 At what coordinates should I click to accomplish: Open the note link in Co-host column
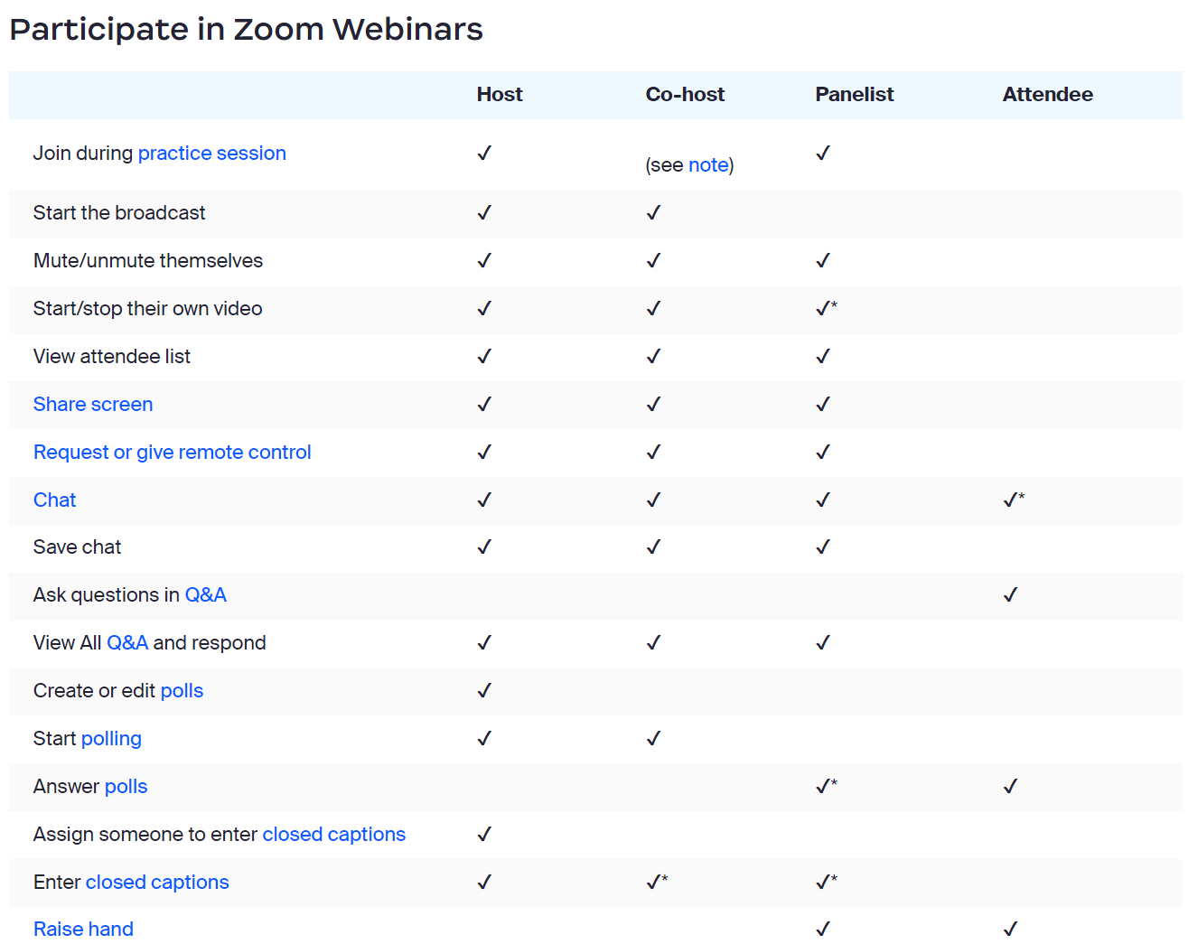click(x=708, y=164)
